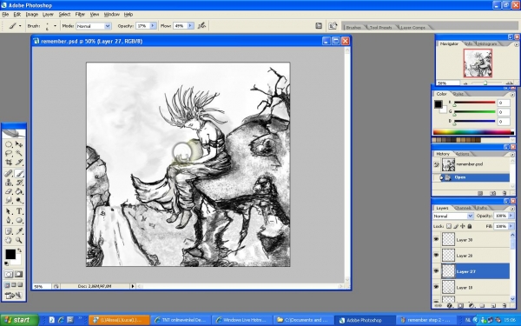Create new snapshot in History panel

click(493, 193)
